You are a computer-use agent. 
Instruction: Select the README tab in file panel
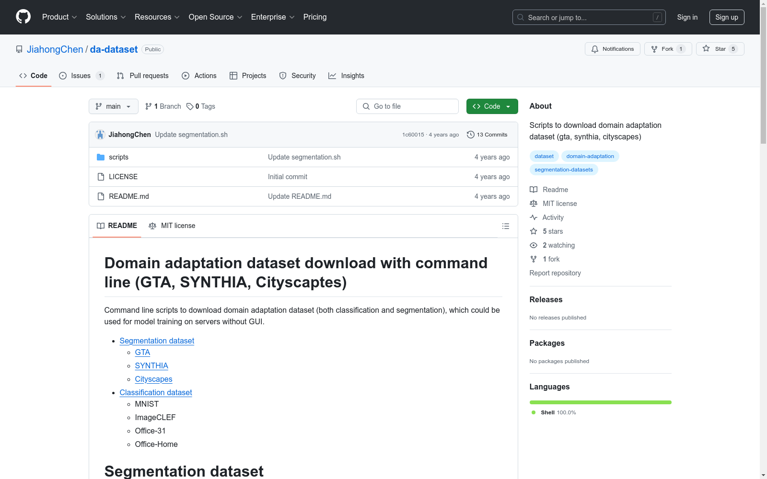(x=117, y=226)
